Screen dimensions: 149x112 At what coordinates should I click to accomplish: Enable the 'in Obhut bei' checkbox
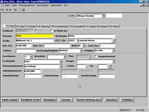click(x=51, y=31)
